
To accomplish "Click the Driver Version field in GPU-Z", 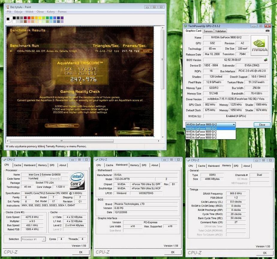I will [x=236, y=99].
